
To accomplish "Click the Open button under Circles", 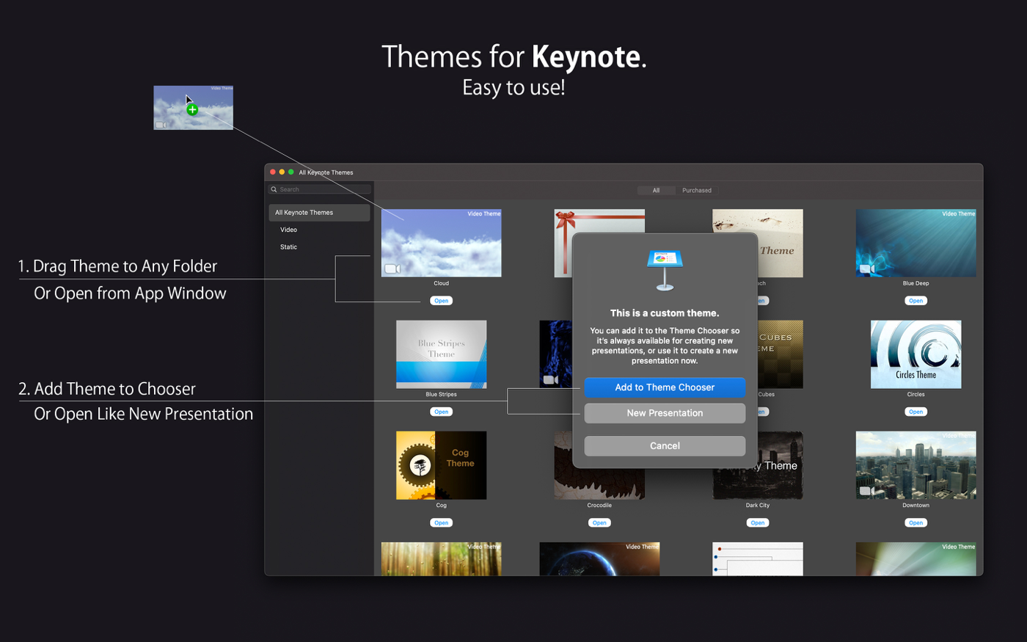I will [x=915, y=412].
